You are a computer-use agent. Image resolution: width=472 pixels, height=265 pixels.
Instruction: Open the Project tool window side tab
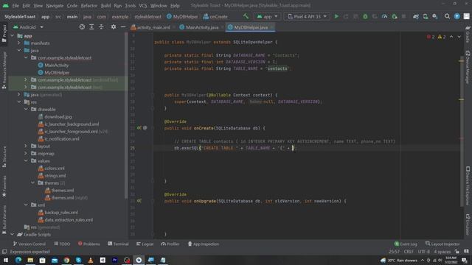pyautogui.click(x=4, y=34)
